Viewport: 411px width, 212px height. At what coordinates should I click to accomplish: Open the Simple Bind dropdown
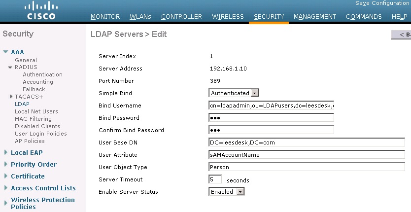(234, 93)
